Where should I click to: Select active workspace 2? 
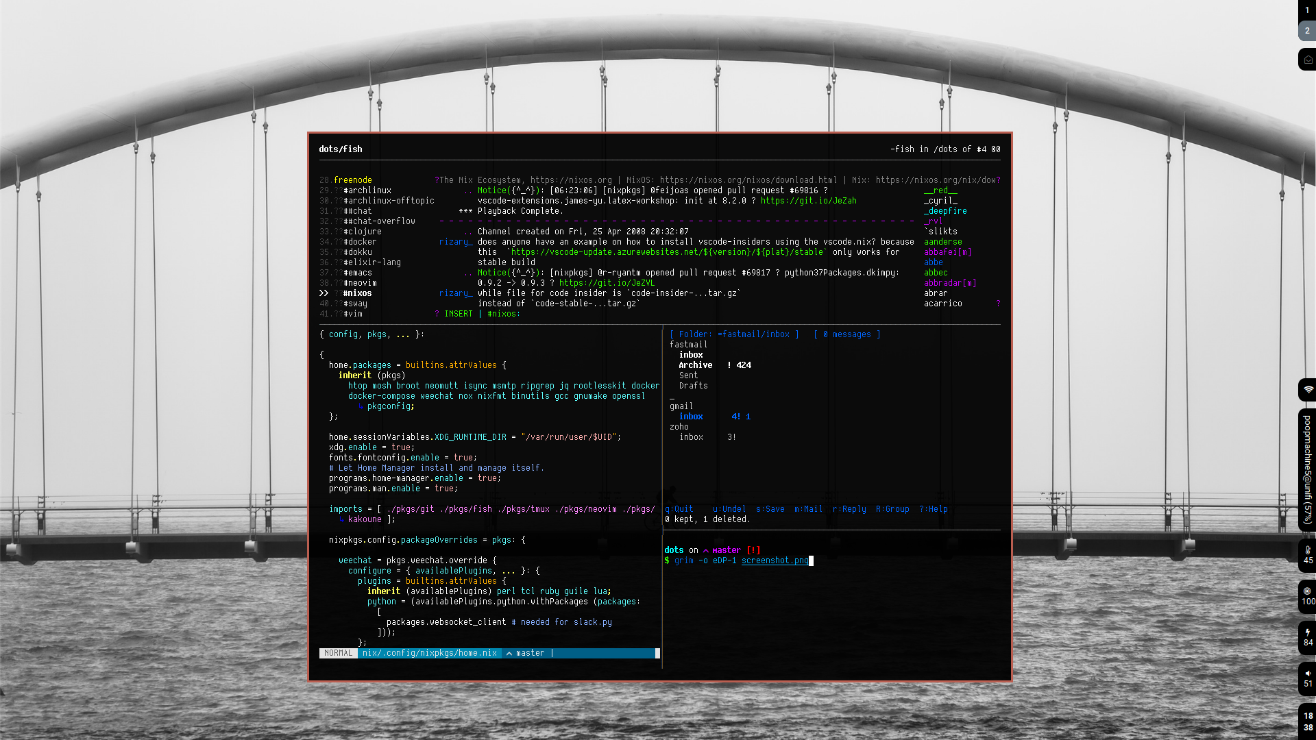tap(1307, 31)
